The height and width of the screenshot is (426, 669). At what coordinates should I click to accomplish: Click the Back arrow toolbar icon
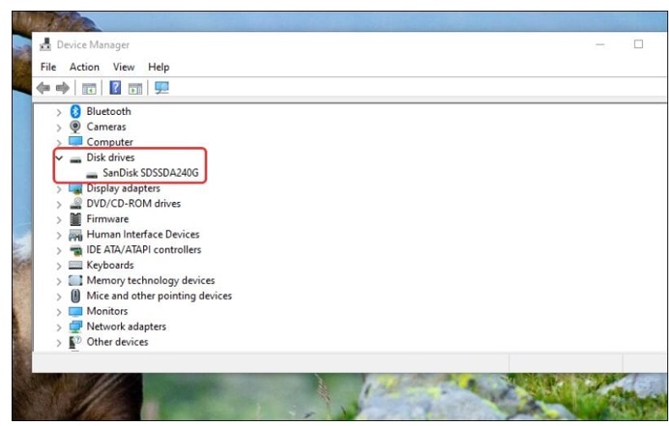[x=43, y=88]
